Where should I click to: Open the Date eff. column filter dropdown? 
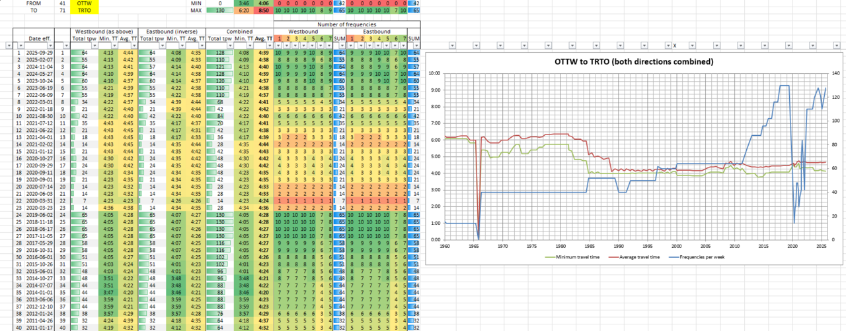tap(51, 45)
